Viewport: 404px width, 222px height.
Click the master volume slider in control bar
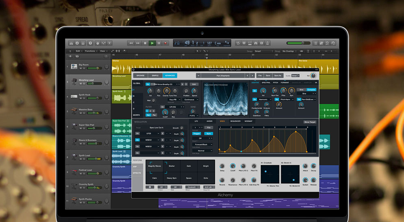(298, 43)
